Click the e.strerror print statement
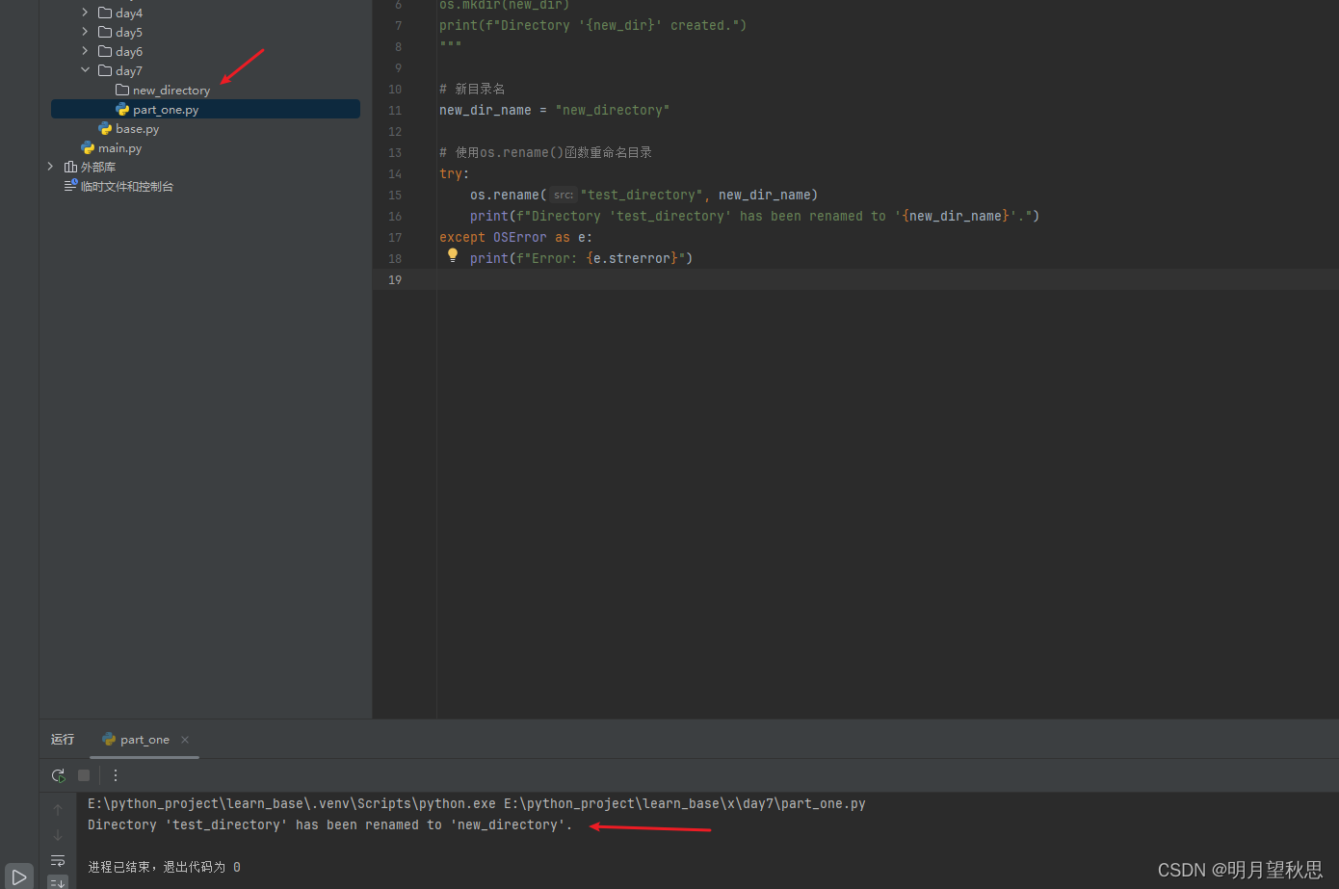The height and width of the screenshot is (889, 1339). pyautogui.click(x=582, y=258)
